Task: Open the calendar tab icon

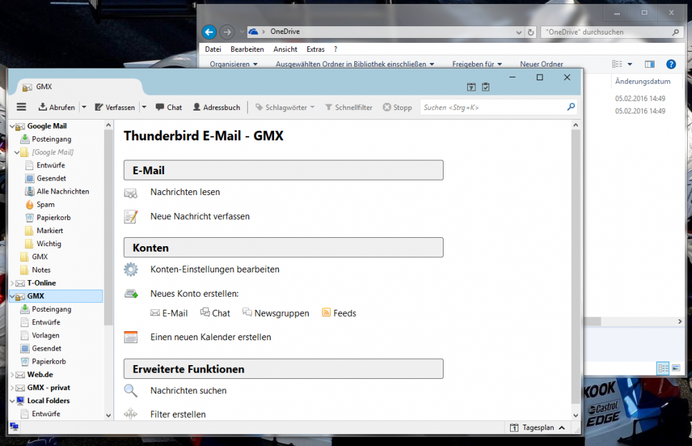Action: tap(471, 87)
